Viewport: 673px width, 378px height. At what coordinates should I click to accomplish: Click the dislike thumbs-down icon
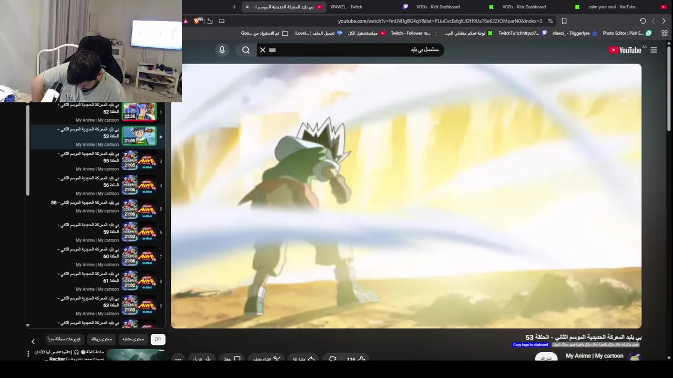(332, 359)
